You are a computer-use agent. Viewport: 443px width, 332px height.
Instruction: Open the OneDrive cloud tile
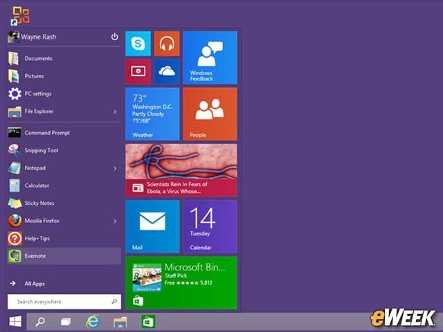point(167,71)
